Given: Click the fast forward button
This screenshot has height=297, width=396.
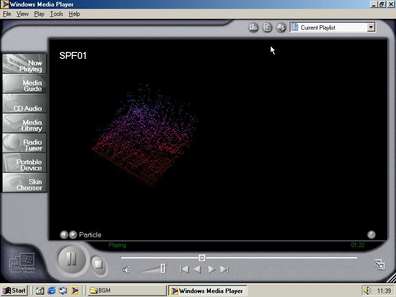Looking at the screenshot, I should (x=211, y=269).
